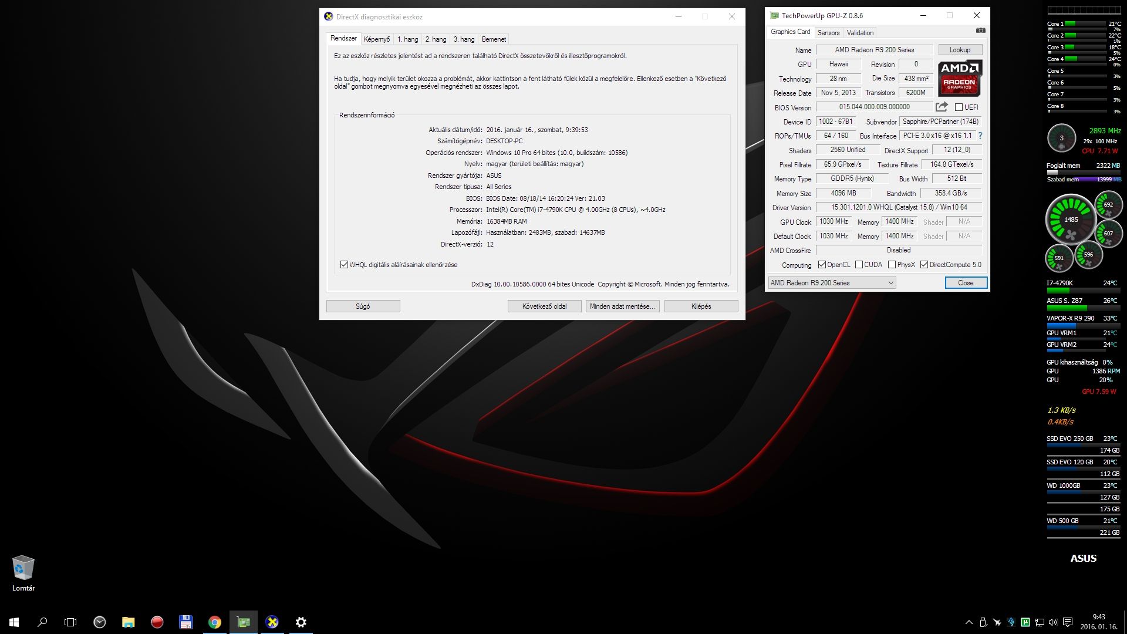This screenshot has width=1127, height=634.
Task: Click the blue diamond tray icon
Action: click(1011, 622)
